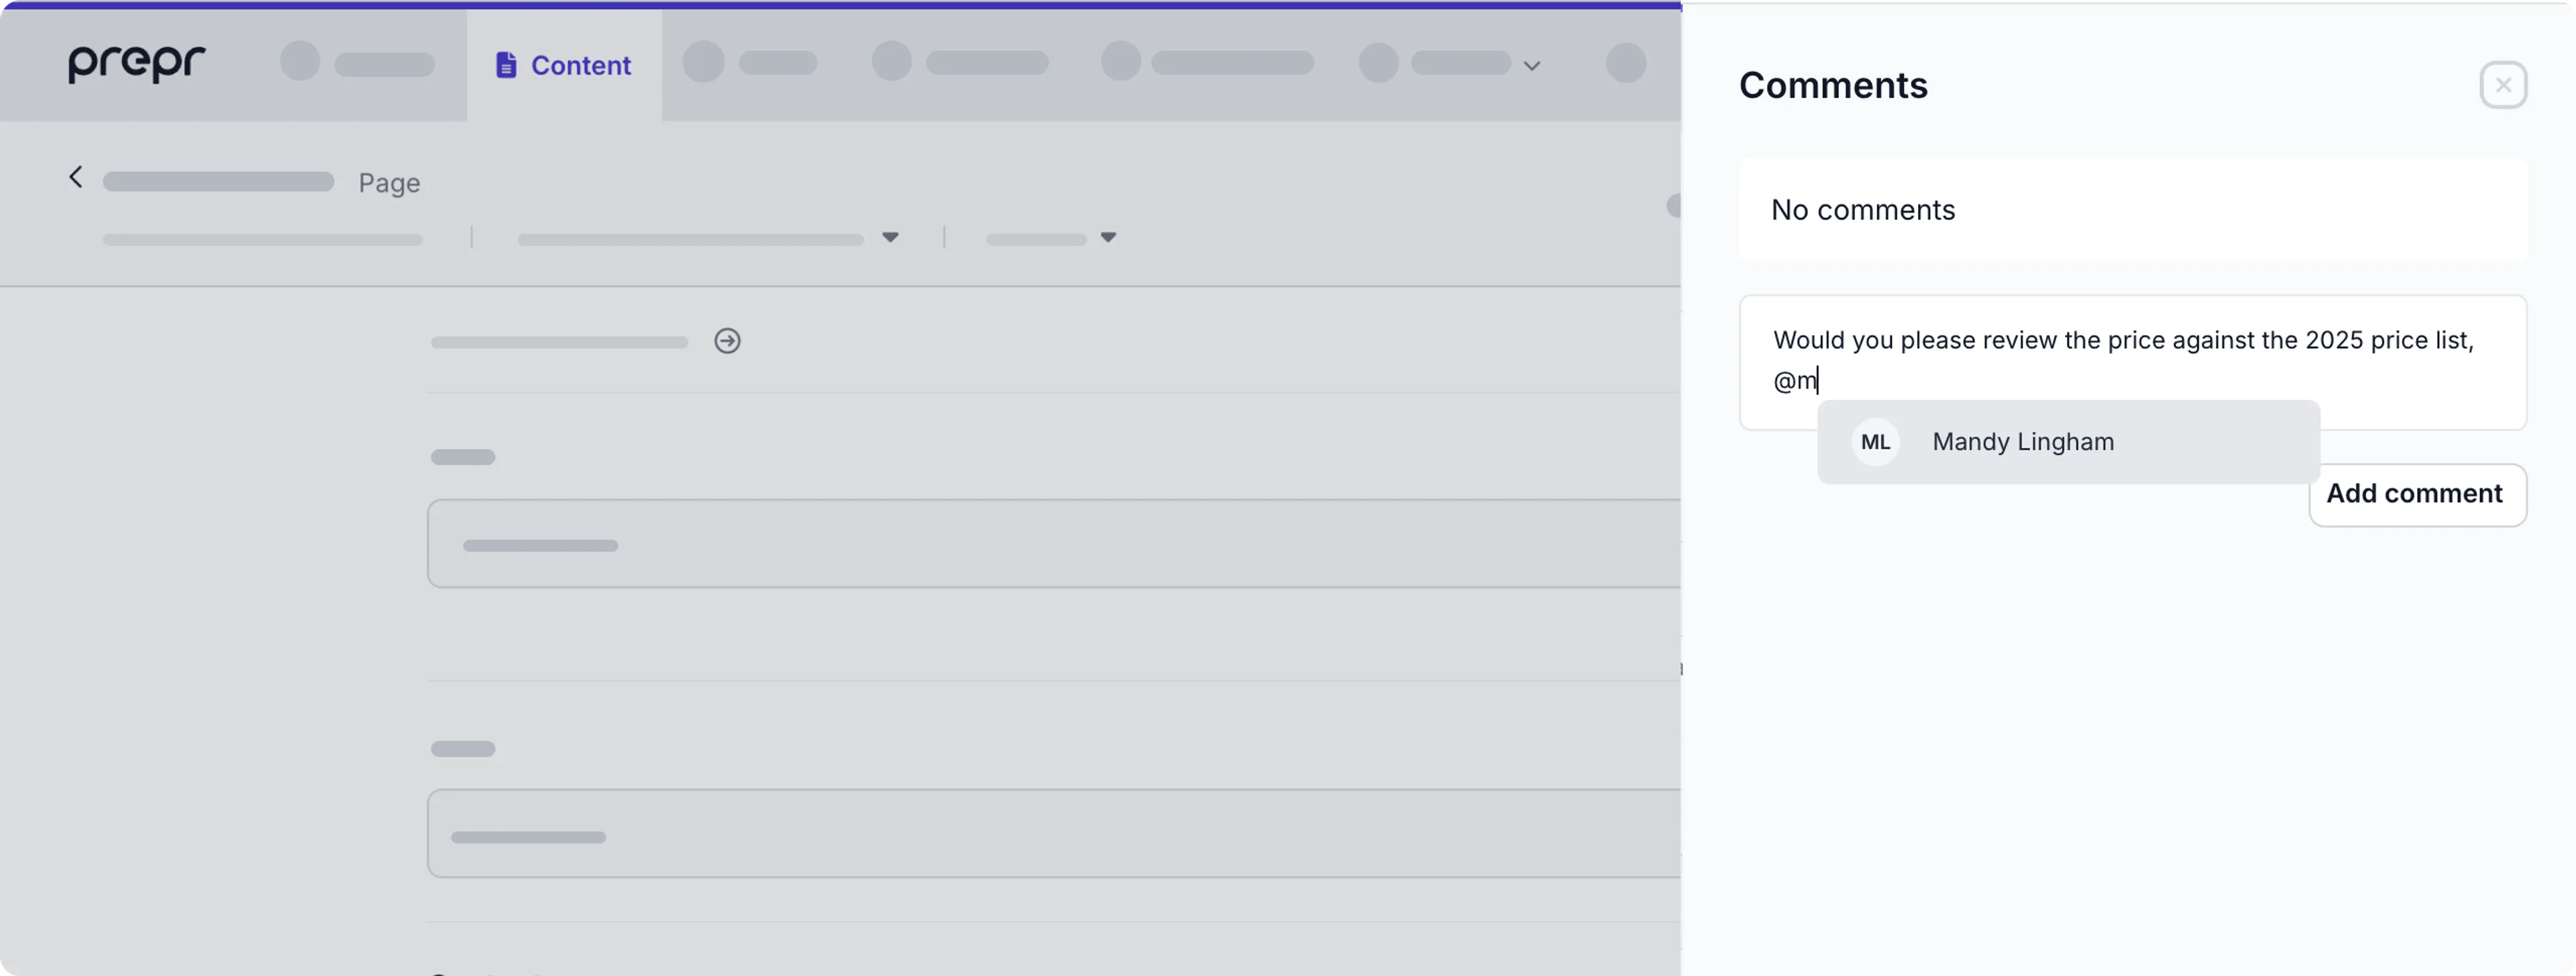
Task: Click the gray progress bar near Page title
Action: tap(218, 181)
